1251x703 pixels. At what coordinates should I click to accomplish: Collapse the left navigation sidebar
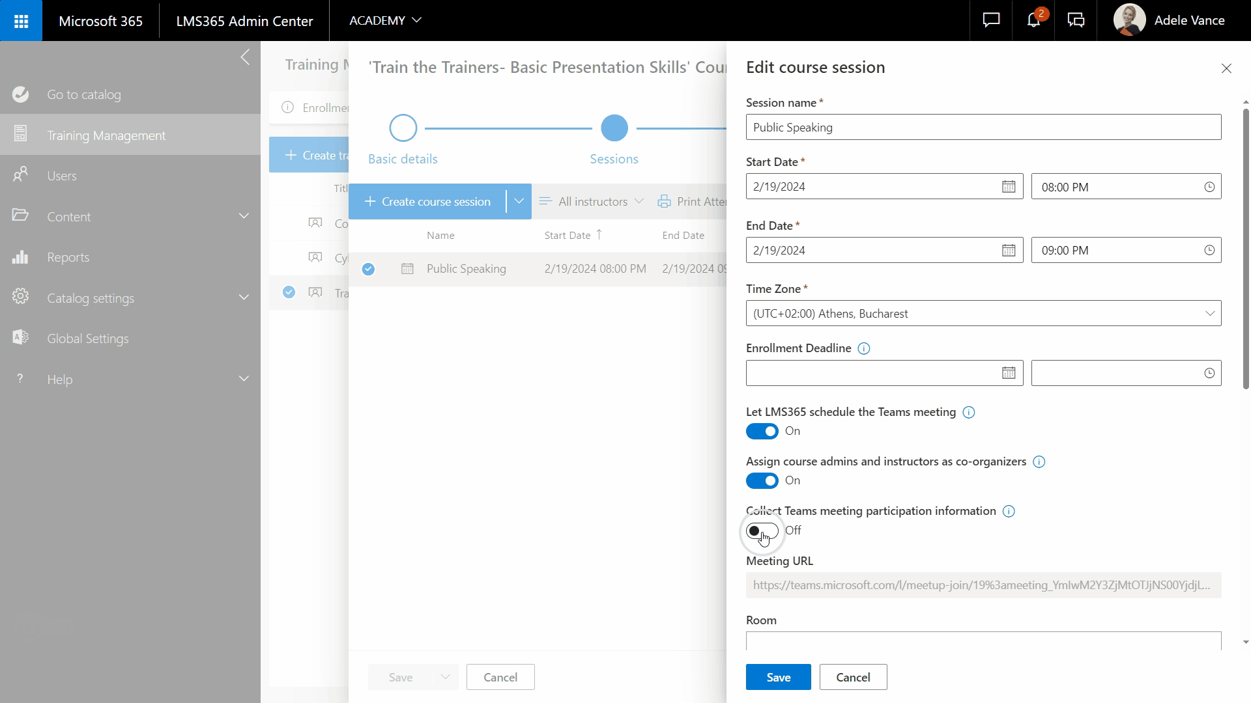click(245, 57)
